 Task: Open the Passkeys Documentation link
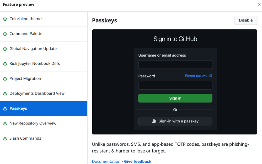point(106,161)
